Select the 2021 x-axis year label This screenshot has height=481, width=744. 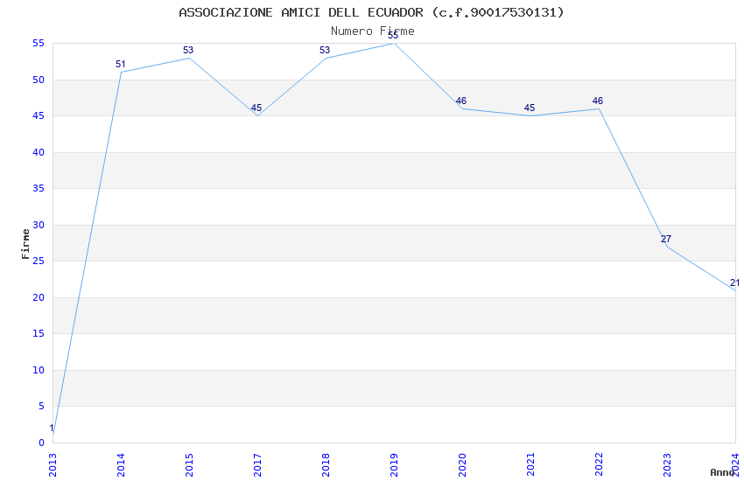click(x=531, y=465)
